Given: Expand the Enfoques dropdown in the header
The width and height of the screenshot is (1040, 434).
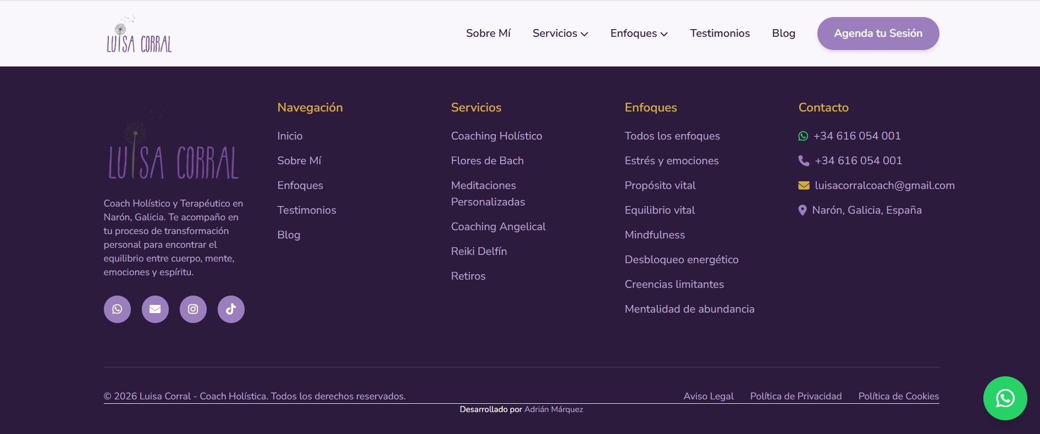Looking at the screenshot, I should pos(639,34).
